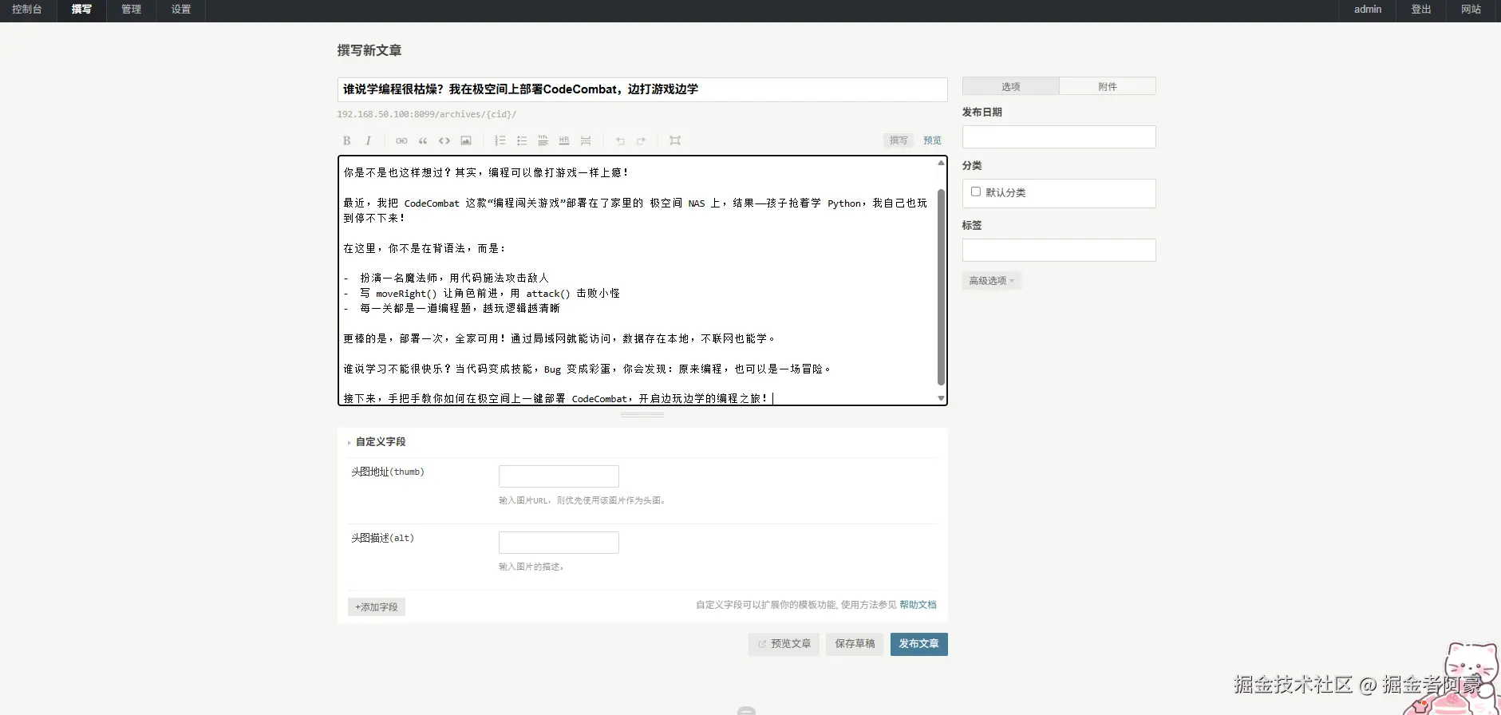This screenshot has width=1501, height=715.
Task: Open the 撰写 menu in top bar
Action: coord(81,10)
